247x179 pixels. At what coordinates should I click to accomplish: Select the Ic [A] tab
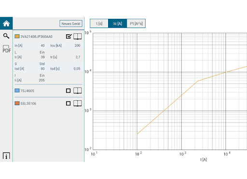click(x=118, y=24)
